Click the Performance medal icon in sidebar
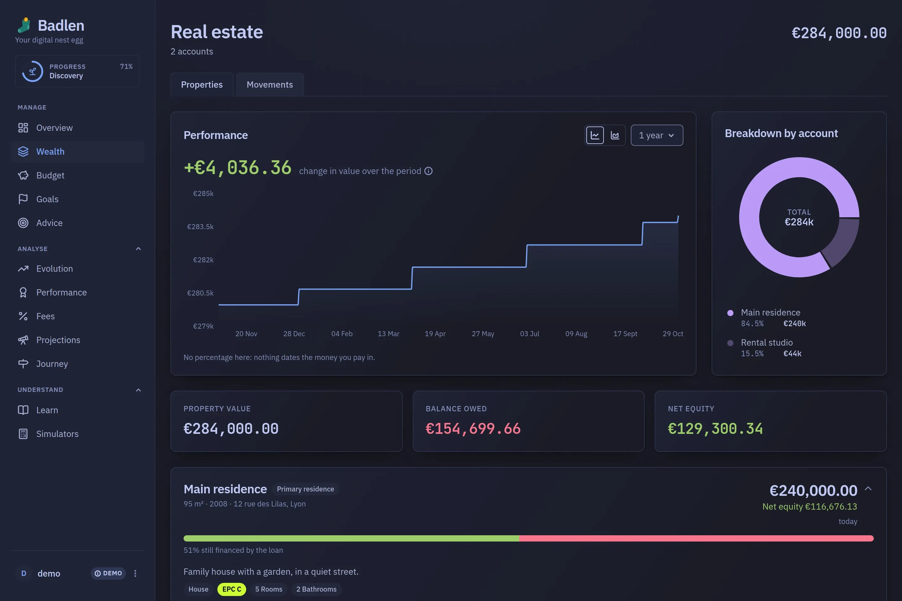The height and width of the screenshot is (601, 902). point(23,292)
